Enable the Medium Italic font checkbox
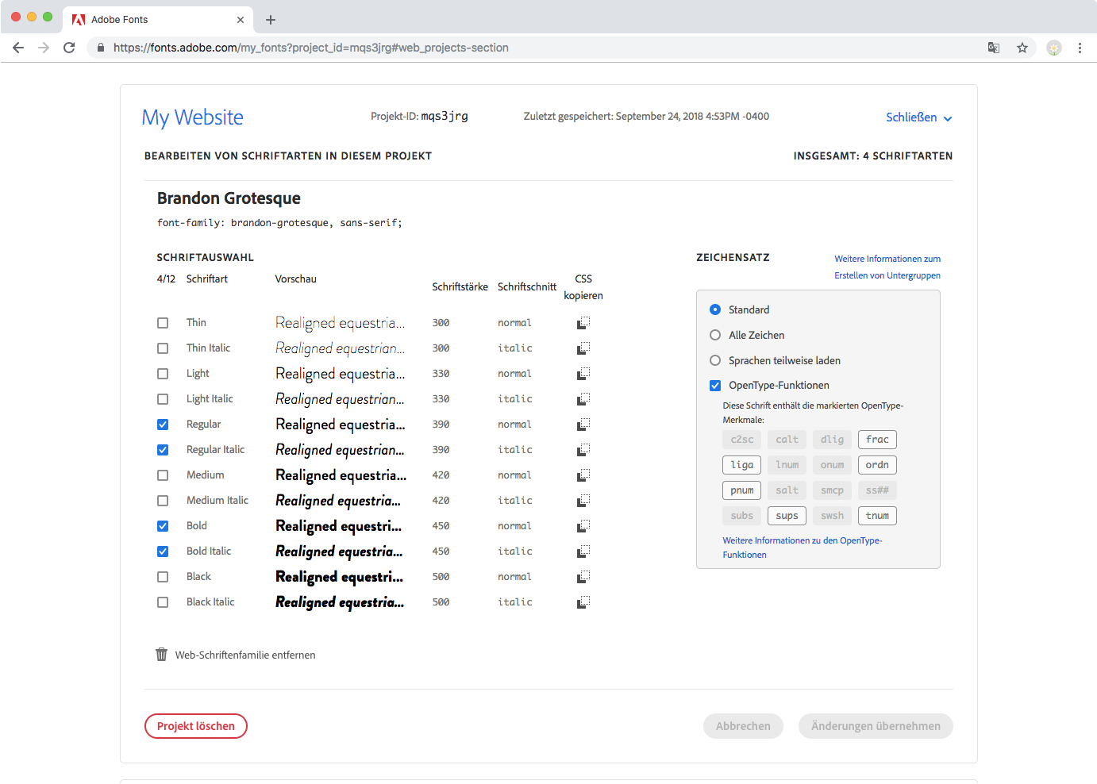The image size is (1097, 784). pos(163,501)
